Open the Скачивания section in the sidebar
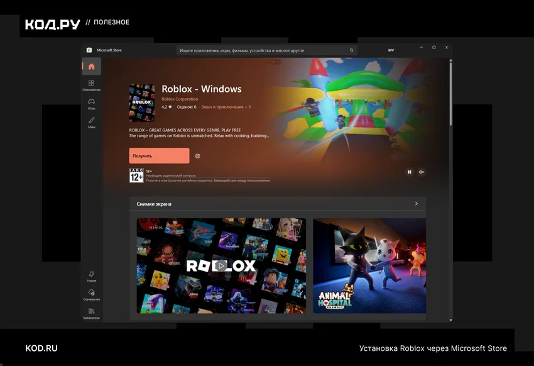 pyautogui.click(x=91, y=295)
